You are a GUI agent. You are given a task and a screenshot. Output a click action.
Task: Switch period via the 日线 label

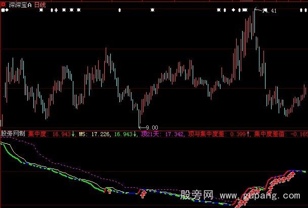coord(40,4)
